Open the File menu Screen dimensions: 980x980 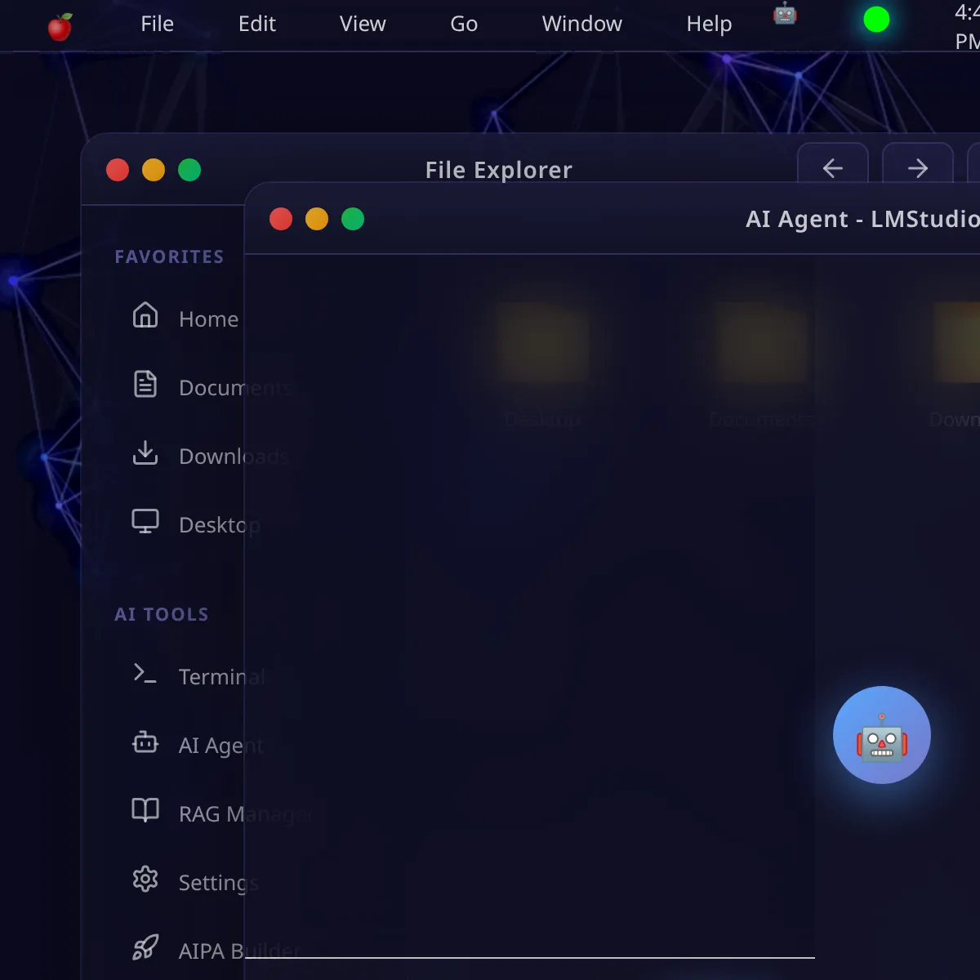tap(157, 24)
